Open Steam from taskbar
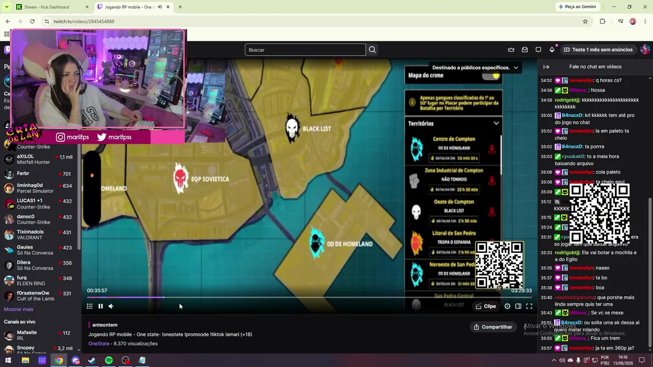This screenshot has width=653, height=367. tap(92, 360)
